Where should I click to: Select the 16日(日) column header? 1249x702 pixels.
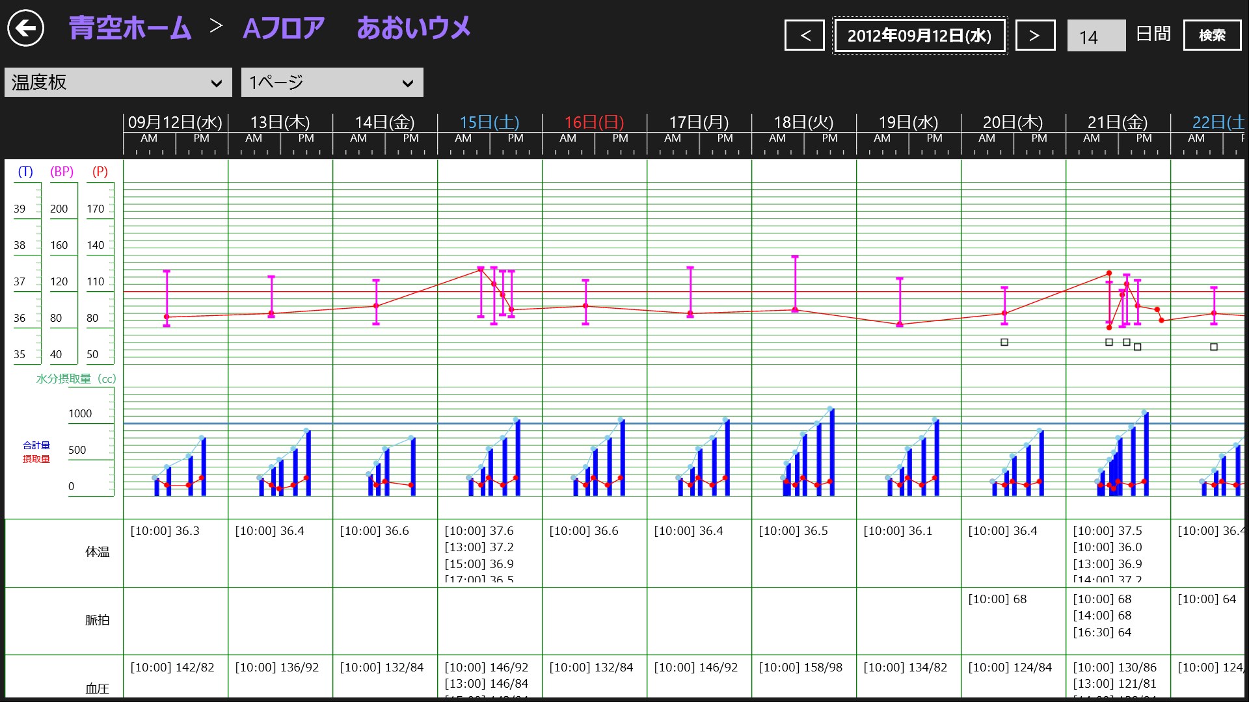pyautogui.click(x=594, y=122)
